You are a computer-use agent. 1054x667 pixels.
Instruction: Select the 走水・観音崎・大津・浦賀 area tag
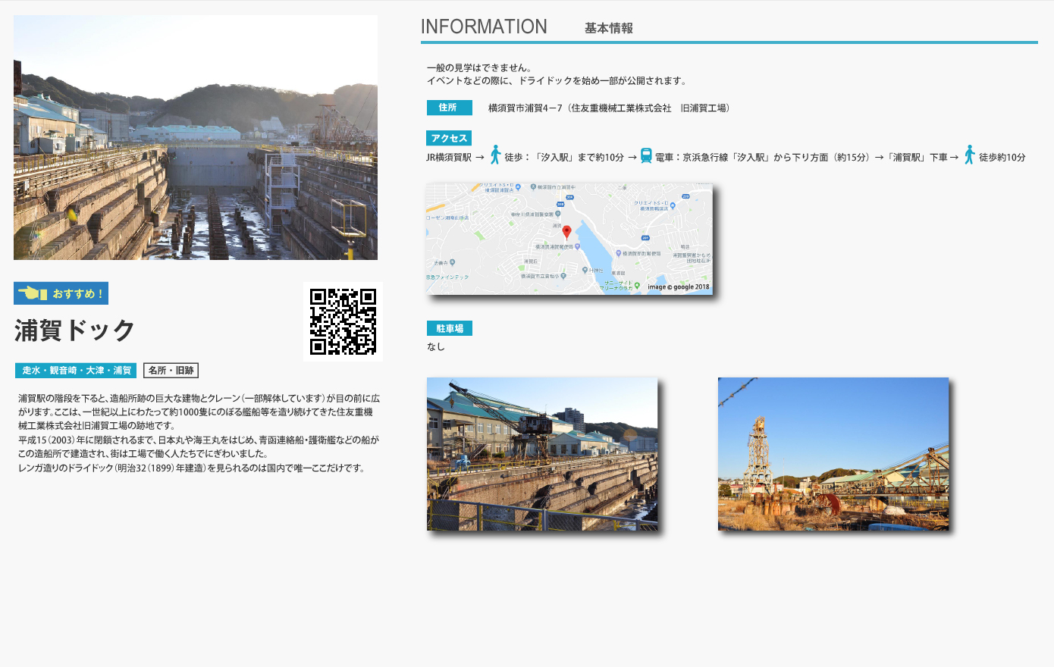(76, 370)
